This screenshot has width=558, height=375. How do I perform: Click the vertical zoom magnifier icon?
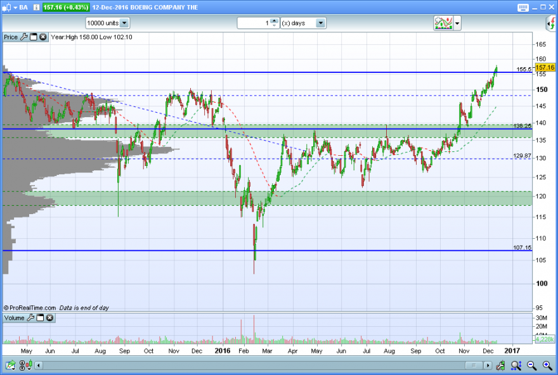coord(516,365)
